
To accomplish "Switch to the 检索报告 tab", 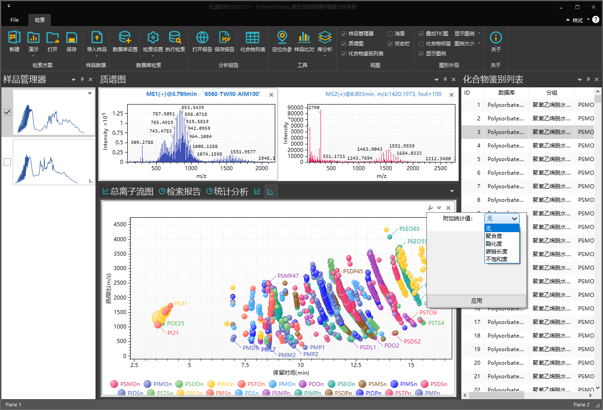I will coord(180,191).
